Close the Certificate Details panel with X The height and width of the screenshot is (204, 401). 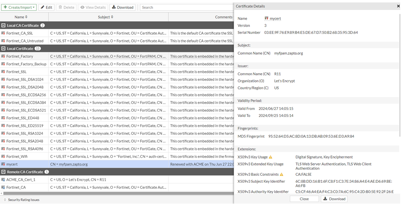[x=398, y=6]
